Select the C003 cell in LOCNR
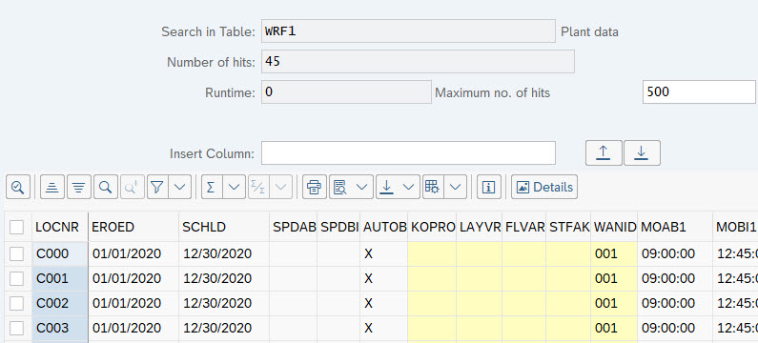The width and height of the screenshot is (758, 343). tap(60, 329)
